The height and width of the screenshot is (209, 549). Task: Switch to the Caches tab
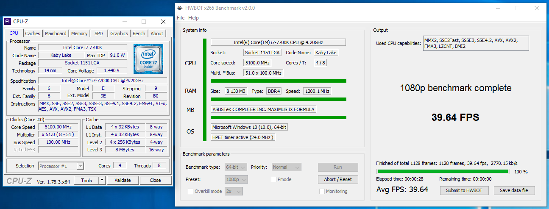(33, 33)
